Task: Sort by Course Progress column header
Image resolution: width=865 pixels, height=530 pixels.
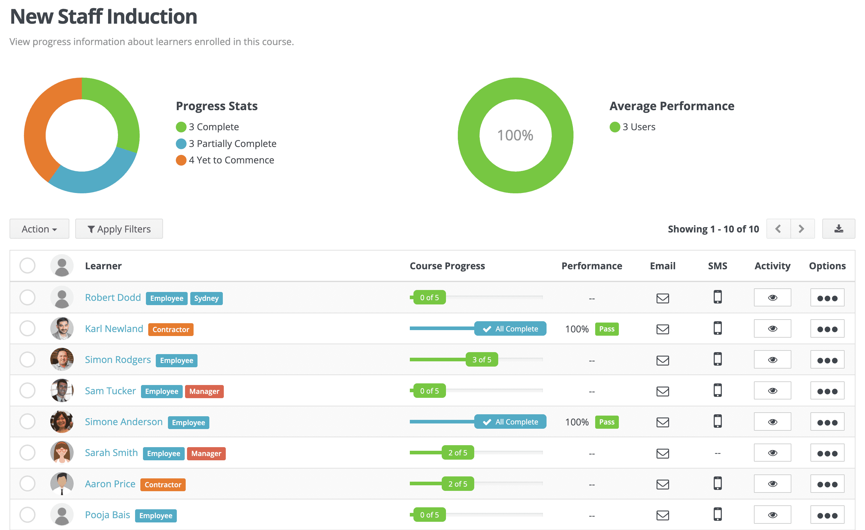Action: pos(447,266)
